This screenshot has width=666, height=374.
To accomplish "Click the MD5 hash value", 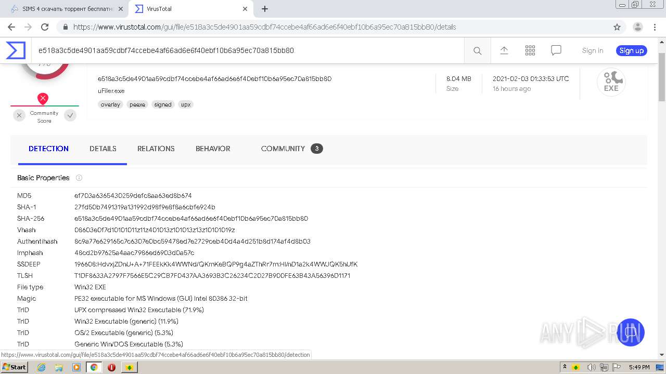I will [x=133, y=196].
